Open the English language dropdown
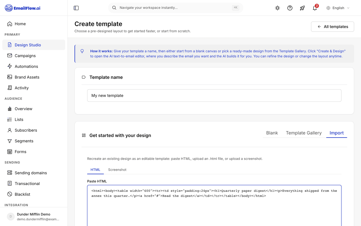Image resolution: width=361 pixels, height=226 pixels. point(338,8)
